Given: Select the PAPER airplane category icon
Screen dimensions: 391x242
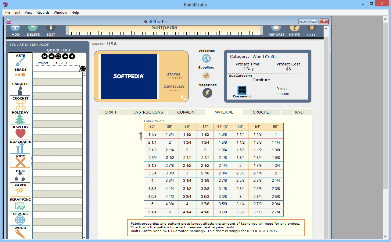Looking at the screenshot, I should coord(20,191).
